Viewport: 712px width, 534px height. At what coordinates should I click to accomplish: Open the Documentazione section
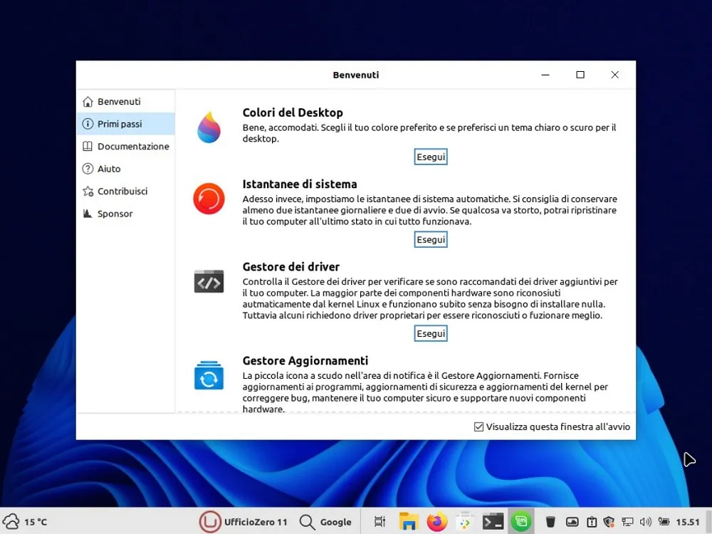[126, 146]
